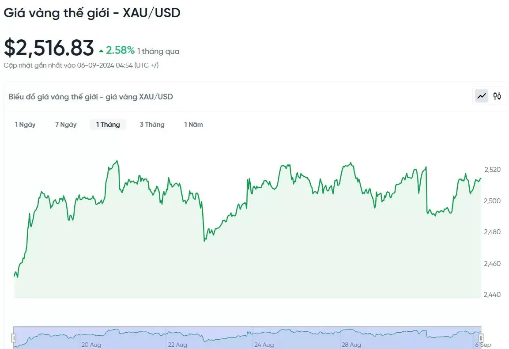Grab right handle of range navigator
Image resolution: width=509 pixels, height=349 pixels.
481,338
